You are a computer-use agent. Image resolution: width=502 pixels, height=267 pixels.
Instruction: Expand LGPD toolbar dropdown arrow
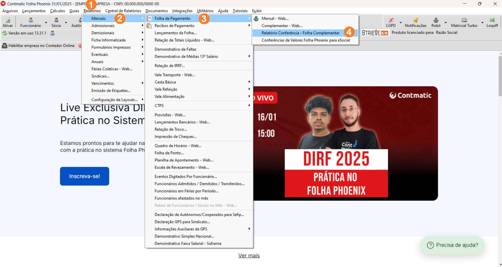point(400,23)
